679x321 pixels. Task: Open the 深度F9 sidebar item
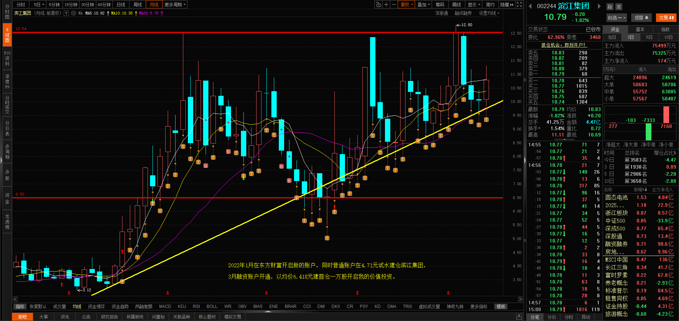click(x=7, y=82)
